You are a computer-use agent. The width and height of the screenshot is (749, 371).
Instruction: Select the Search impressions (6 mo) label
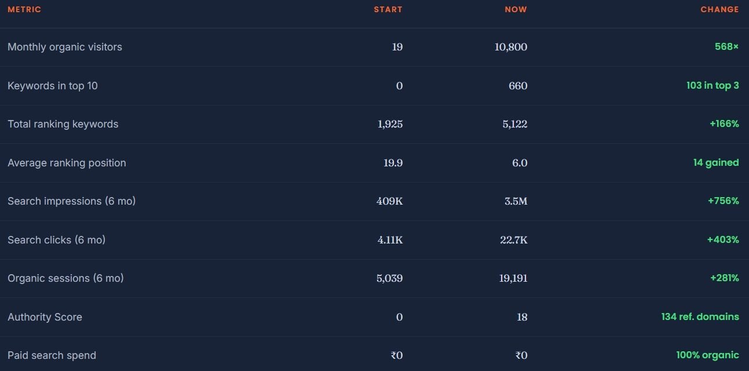click(x=72, y=201)
